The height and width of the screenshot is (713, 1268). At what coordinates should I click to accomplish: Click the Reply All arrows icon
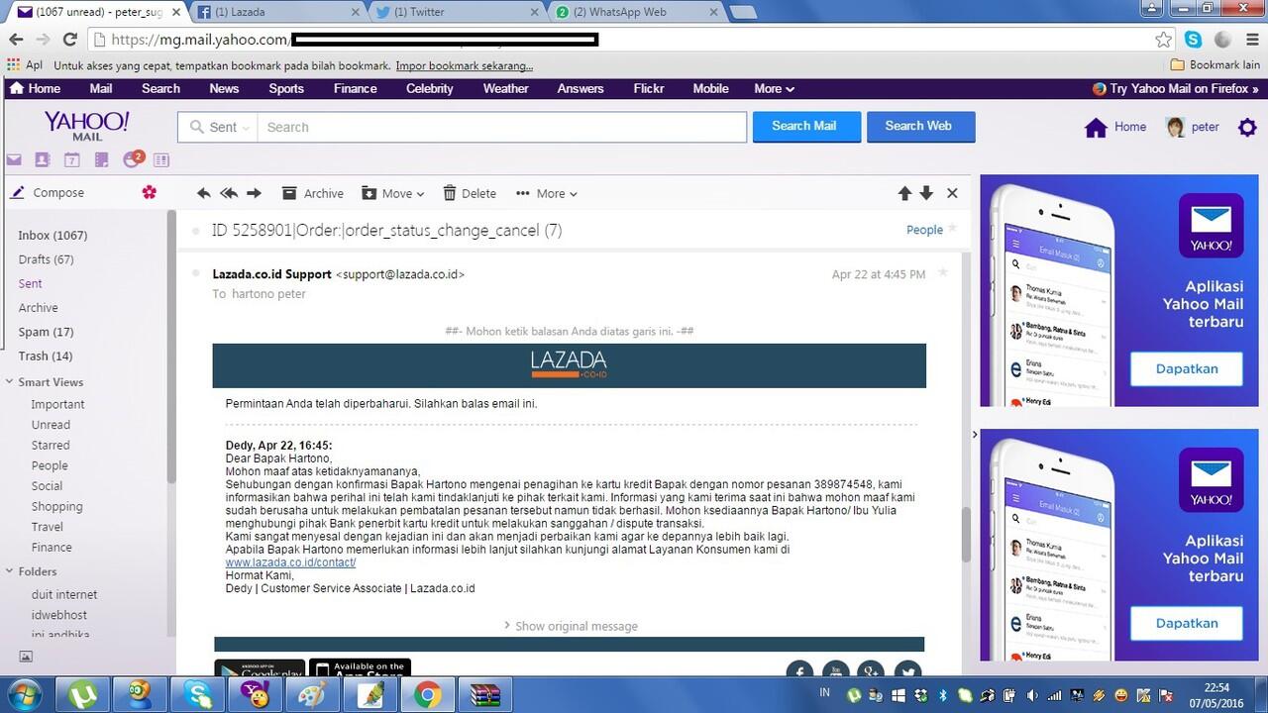[x=229, y=193]
